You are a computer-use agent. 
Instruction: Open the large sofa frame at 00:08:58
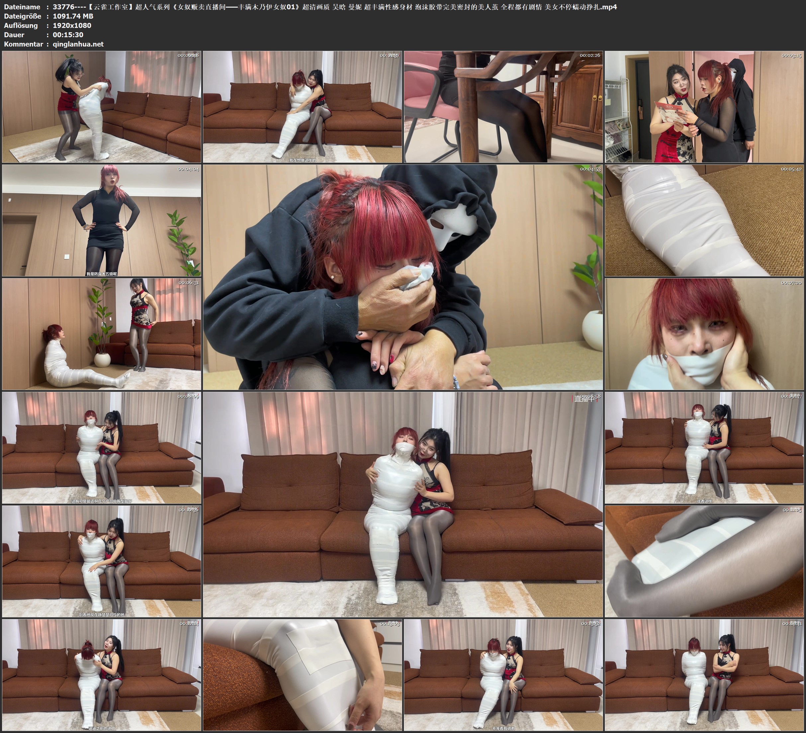[403, 504]
